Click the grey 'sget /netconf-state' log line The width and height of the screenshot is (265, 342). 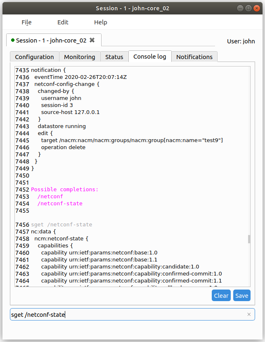62,224
